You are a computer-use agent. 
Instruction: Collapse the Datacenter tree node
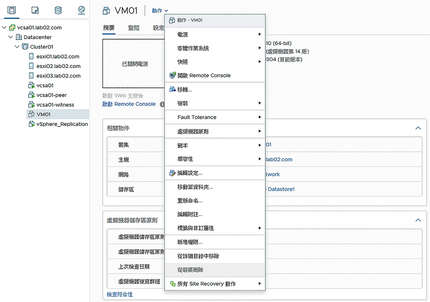pos(11,37)
